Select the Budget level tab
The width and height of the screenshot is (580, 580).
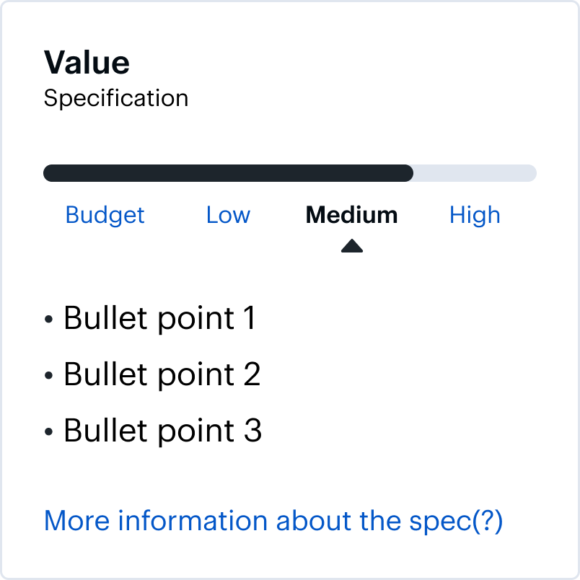[x=105, y=215]
